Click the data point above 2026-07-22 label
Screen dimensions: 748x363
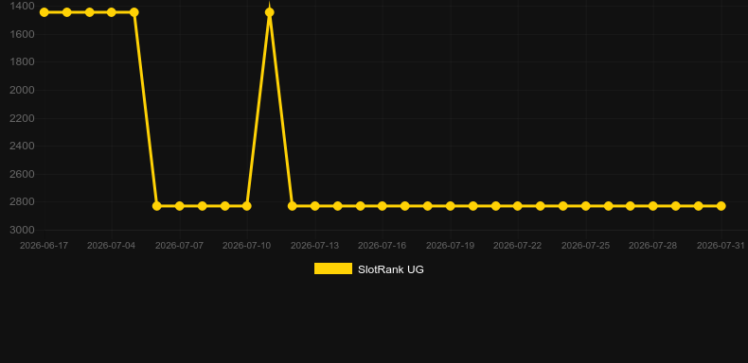coord(518,206)
